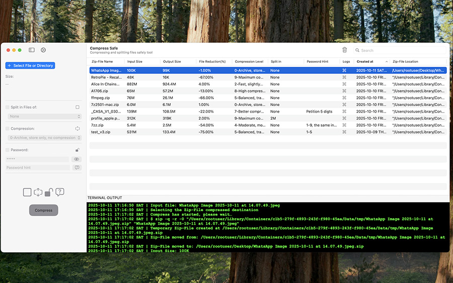Image resolution: width=453 pixels, height=283 pixels.
Task: Click the trash icon to delete entry
Action: [x=345, y=50]
